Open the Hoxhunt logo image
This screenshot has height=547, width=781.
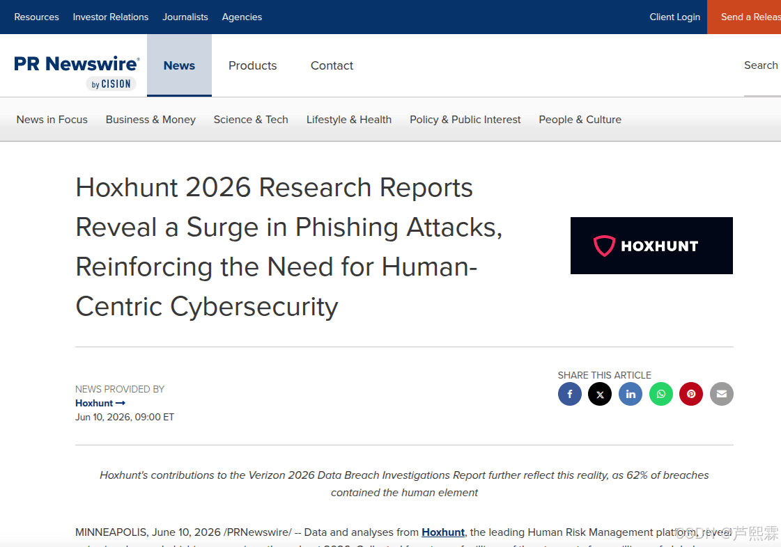pyautogui.click(x=651, y=246)
